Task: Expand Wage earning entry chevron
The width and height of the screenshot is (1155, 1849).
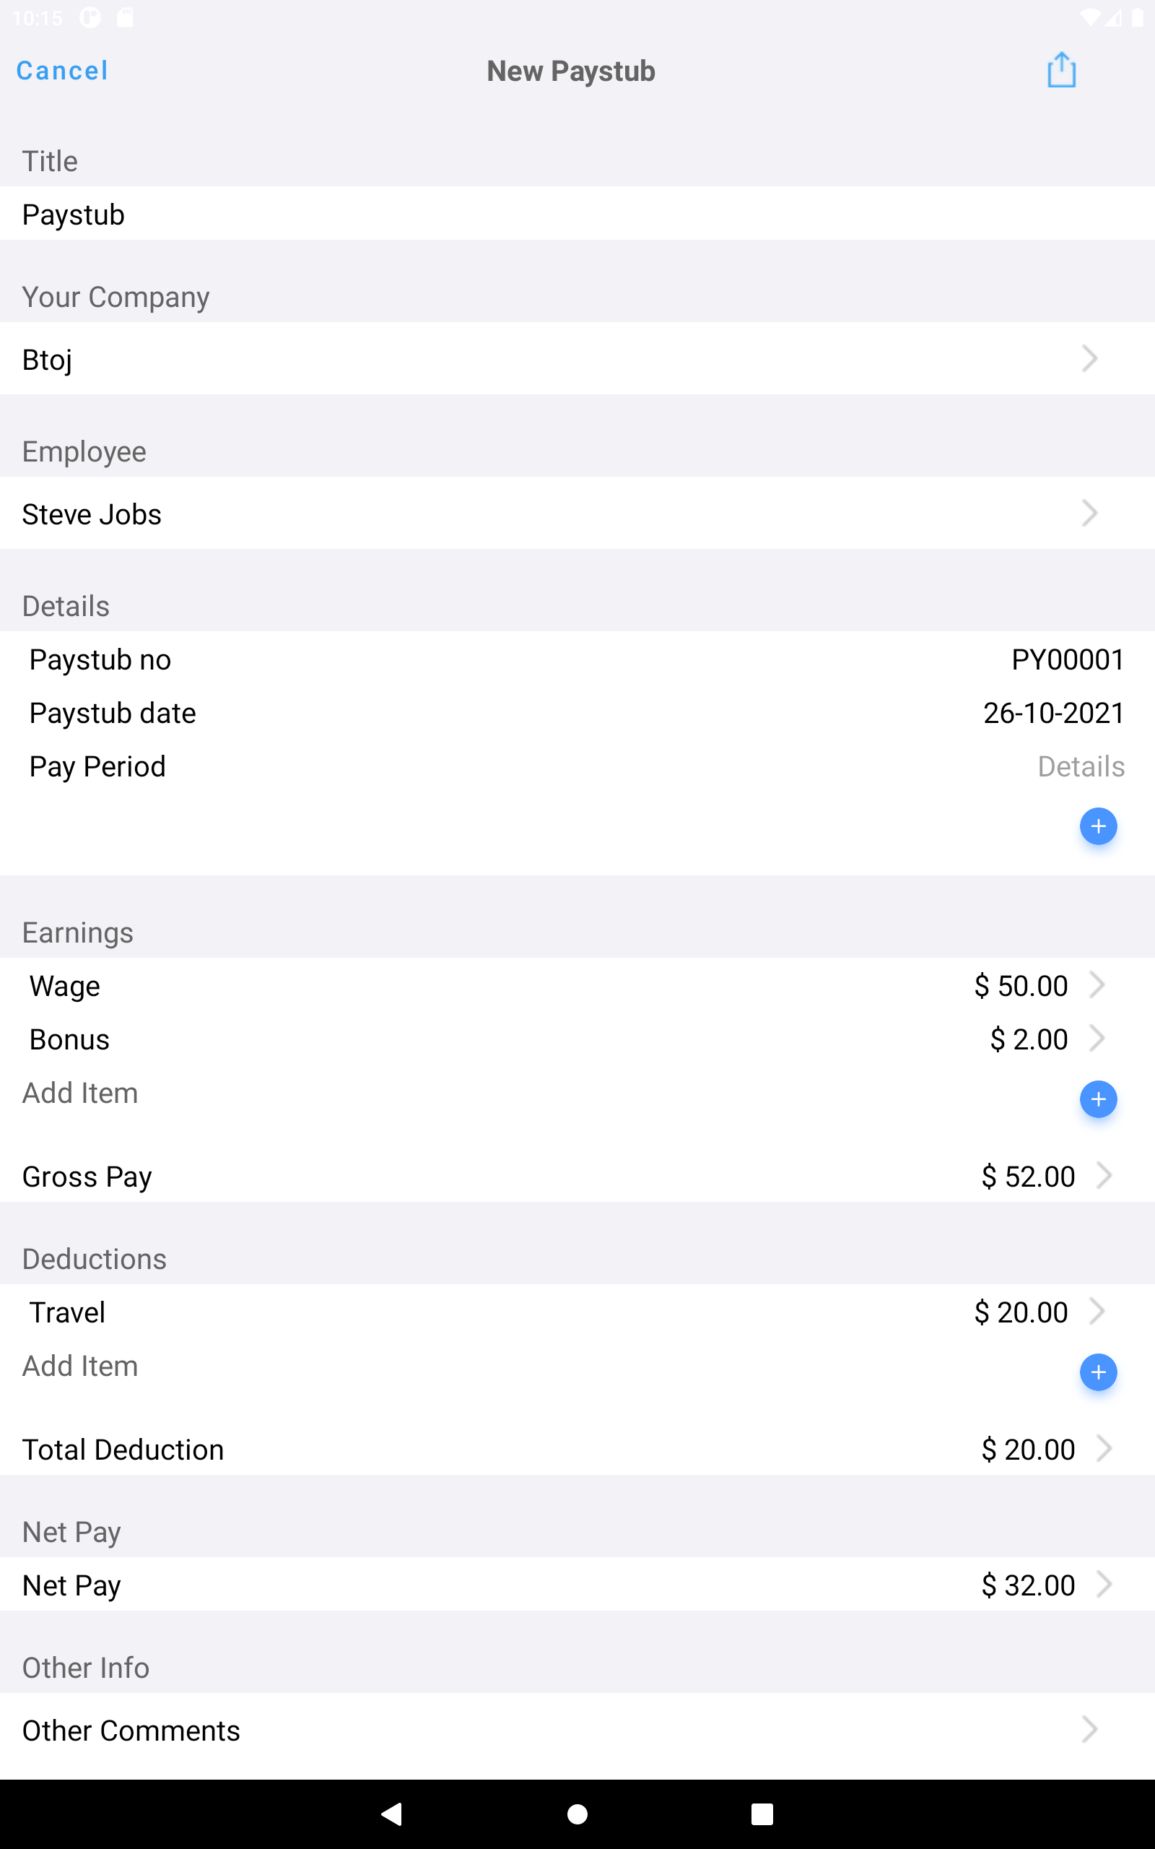Action: 1097,984
